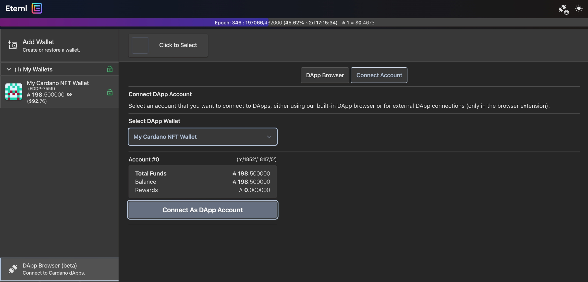Click the empty DApp account square placeholder
588x282 pixels.
[140, 45]
